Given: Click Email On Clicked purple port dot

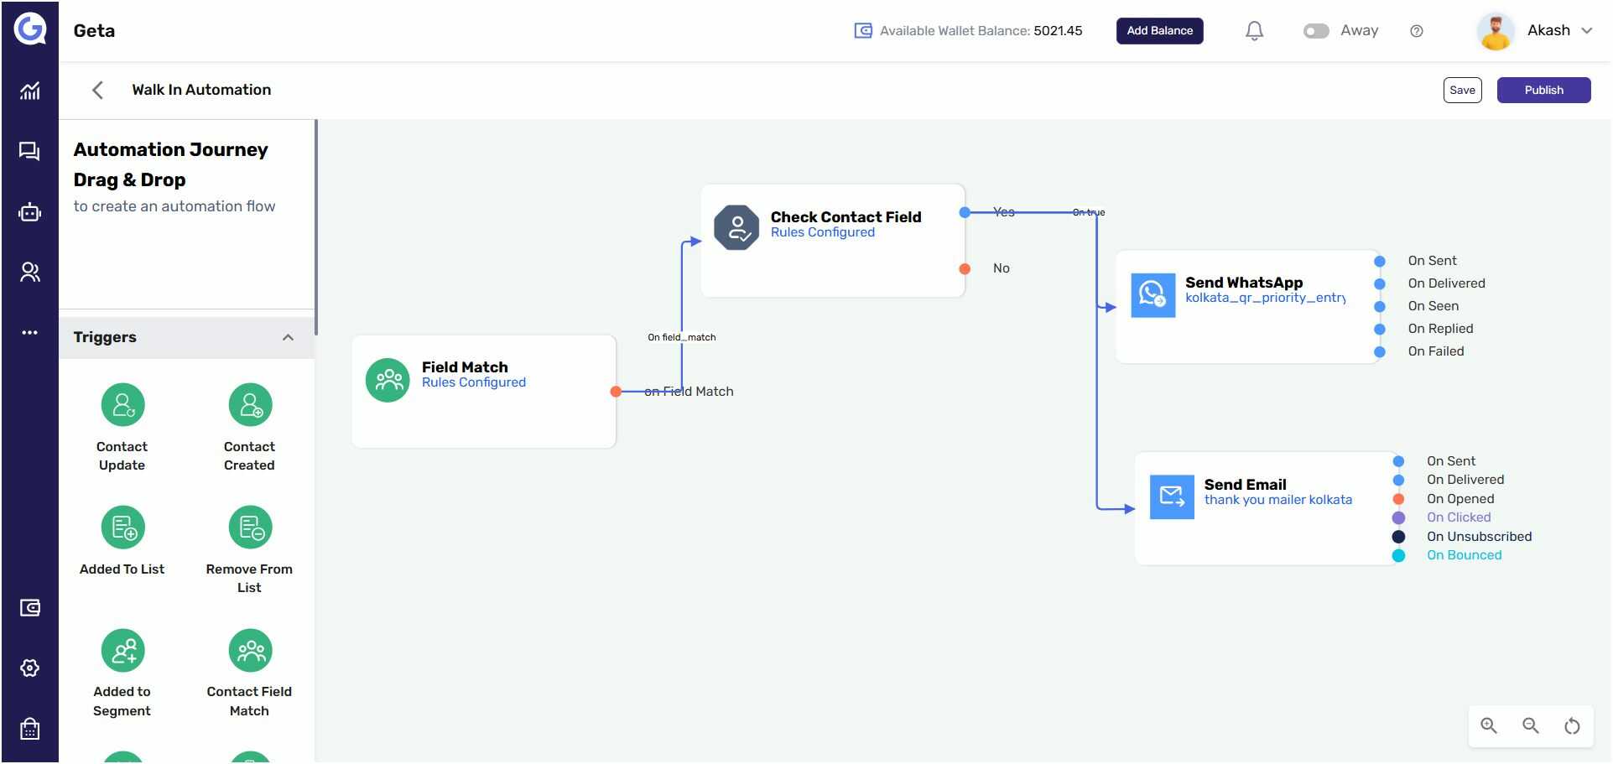Looking at the screenshot, I should tap(1398, 517).
